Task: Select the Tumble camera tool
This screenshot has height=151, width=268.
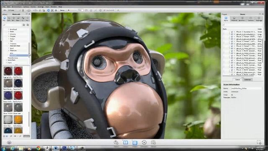Action: pyautogui.click(x=49, y=10)
